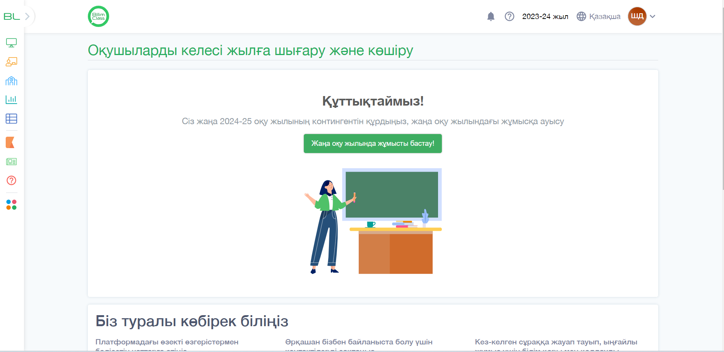Open notifications bell icon
Viewport: 724px width, 352px height.
[x=491, y=16]
